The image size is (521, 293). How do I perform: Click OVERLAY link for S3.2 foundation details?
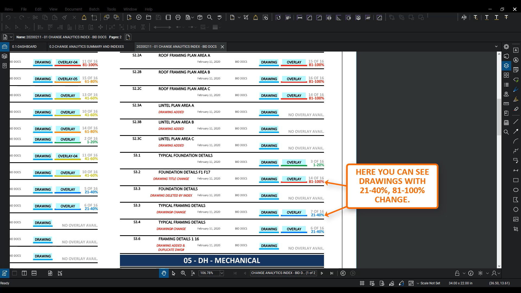pos(294,179)
